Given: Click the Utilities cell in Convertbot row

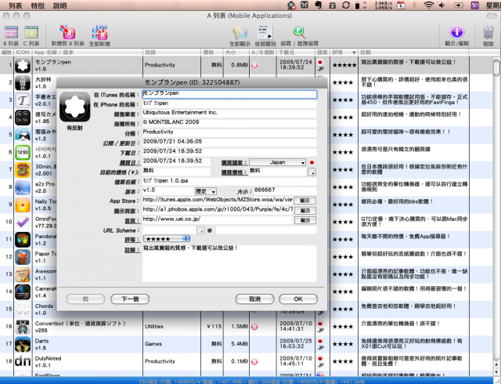Looking at the screenshot, I should (x=171, y=327).
